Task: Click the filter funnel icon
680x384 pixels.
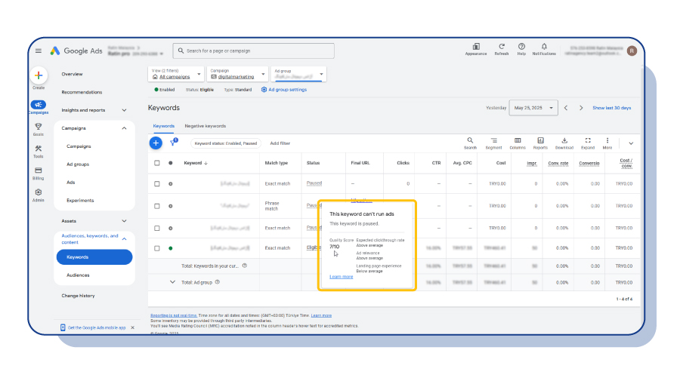Action: (174, 143)
